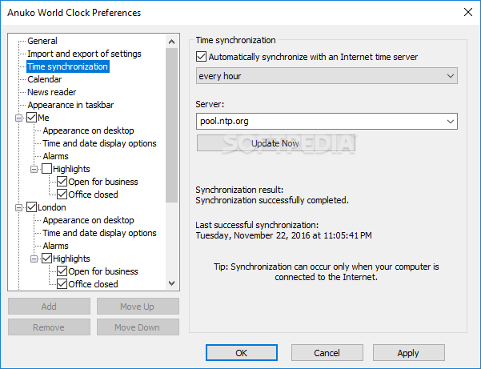Select Time and date display options under London
Image resolution: width=481 pixels, height=369 pixels.
coord(99,233)
